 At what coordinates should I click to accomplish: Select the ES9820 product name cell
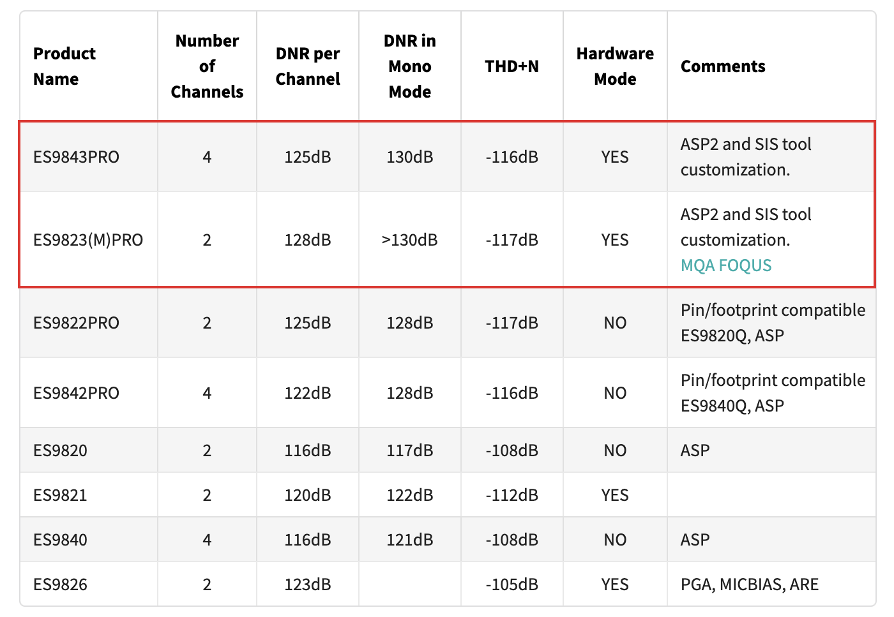(x=60, y=450)
